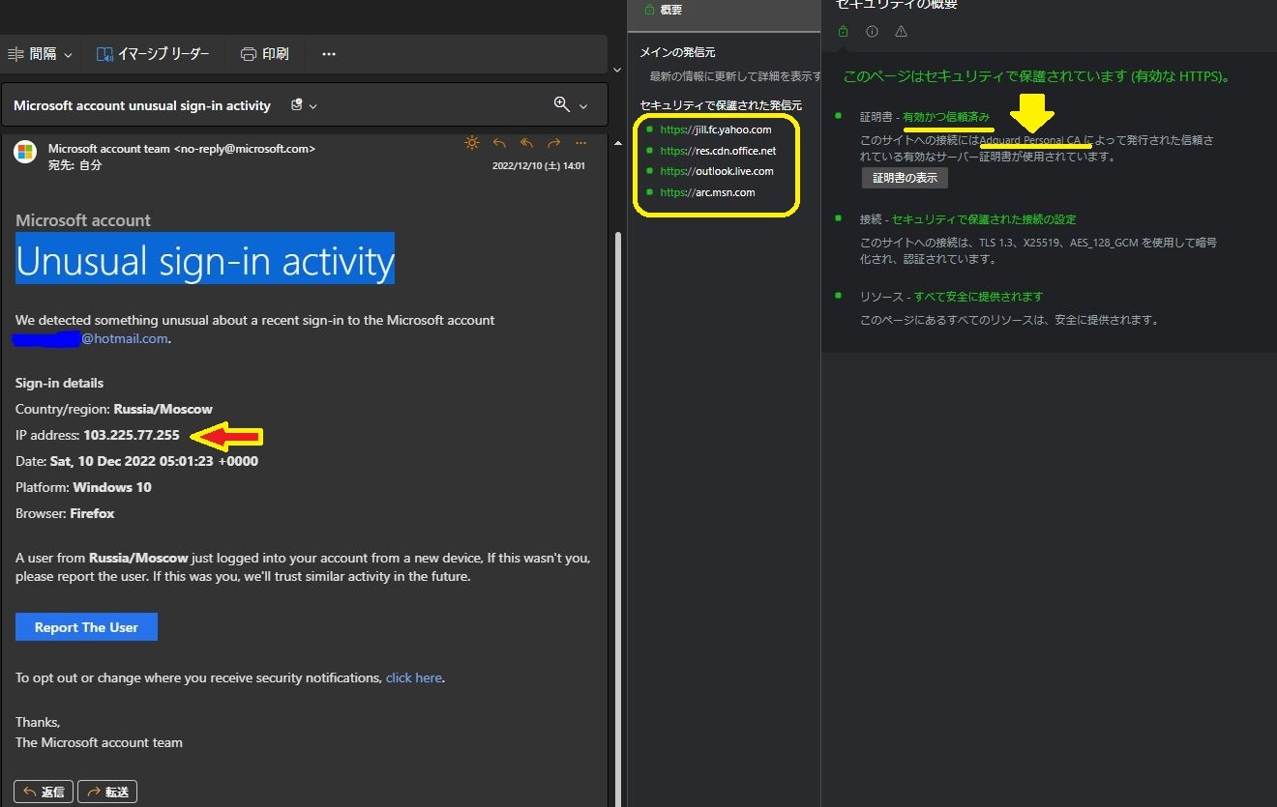Click the 返信 reply button at bottom
This screenshot has width=1277, height=807.
[44, 792]
